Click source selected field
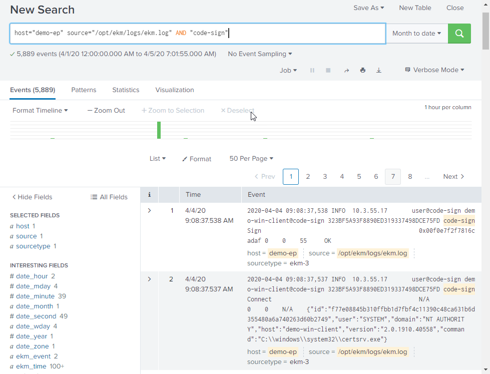 26,236
